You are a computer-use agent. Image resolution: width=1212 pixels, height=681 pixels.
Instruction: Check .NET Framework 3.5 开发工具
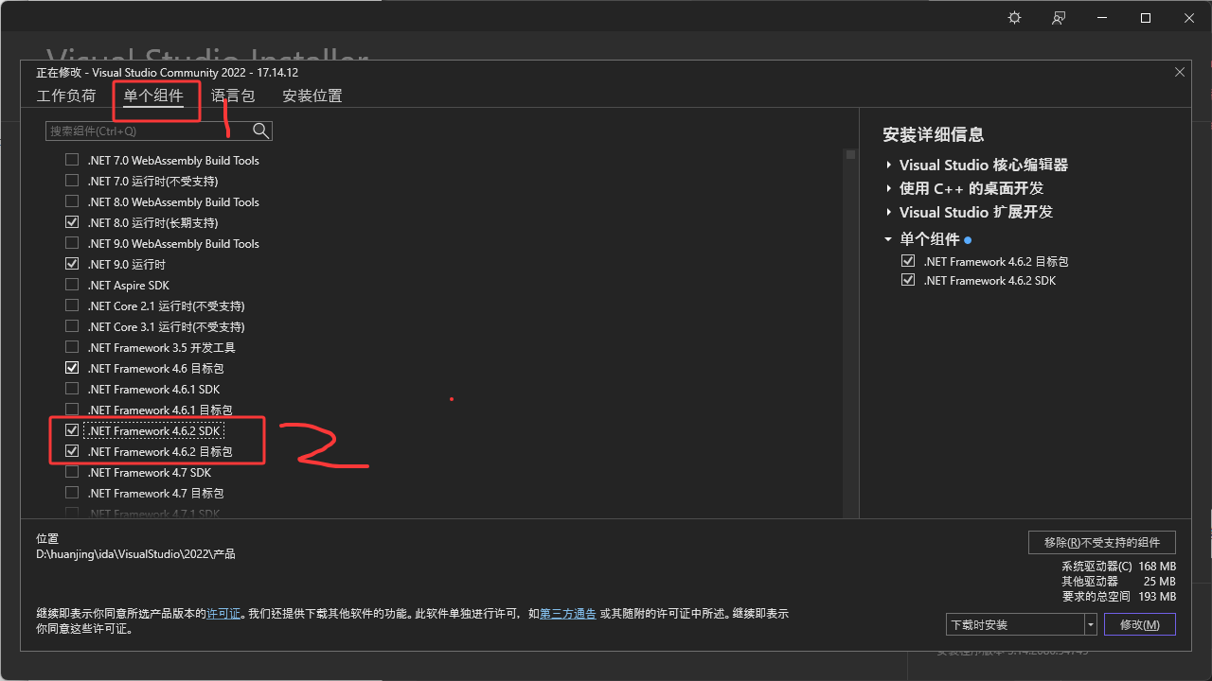(x=72, y=347)
